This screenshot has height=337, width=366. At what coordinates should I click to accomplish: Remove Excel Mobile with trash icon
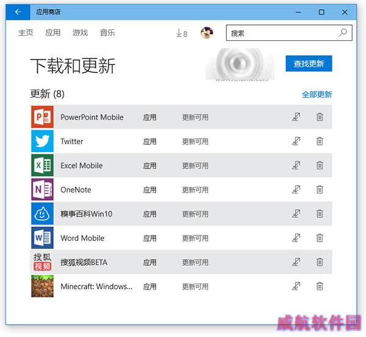(x=320, y=165)
